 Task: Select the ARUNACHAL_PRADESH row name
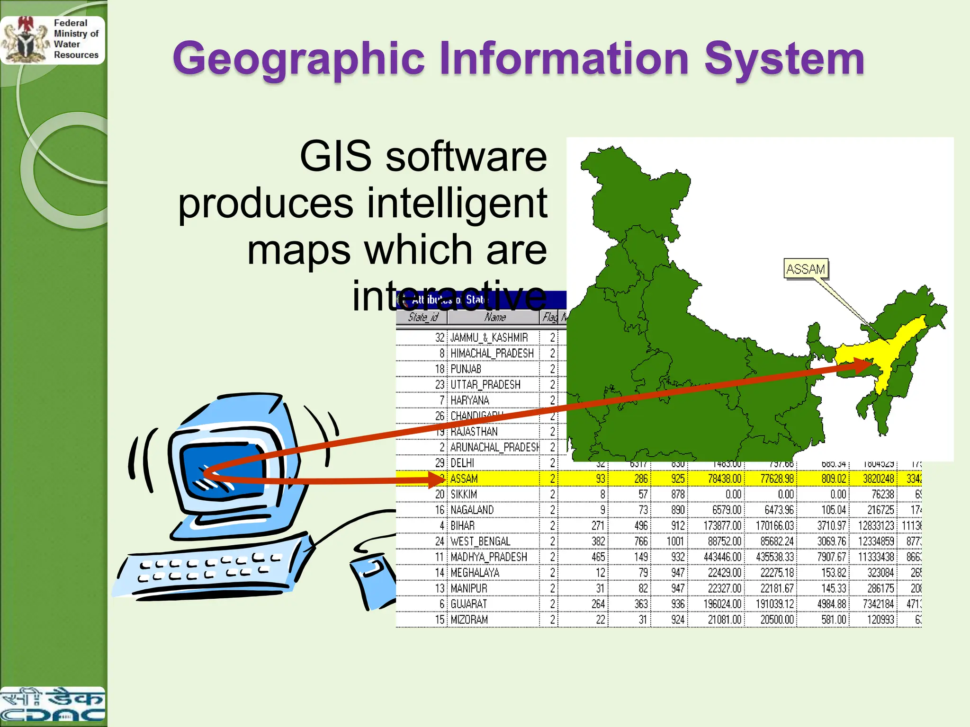coord(494,447)
